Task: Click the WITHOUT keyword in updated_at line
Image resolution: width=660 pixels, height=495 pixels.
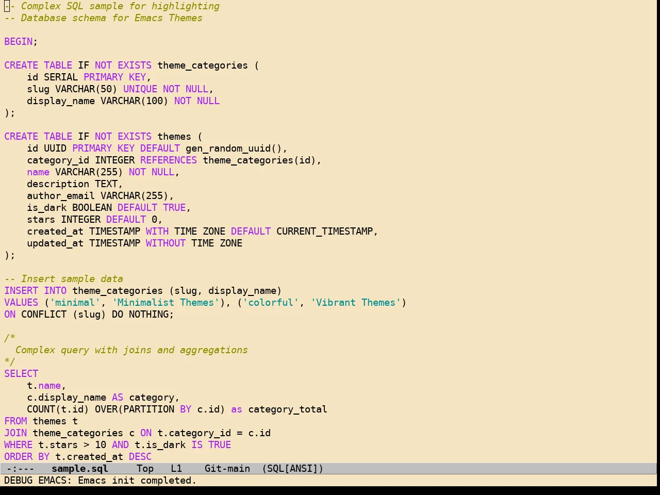Action: [166, 243]
